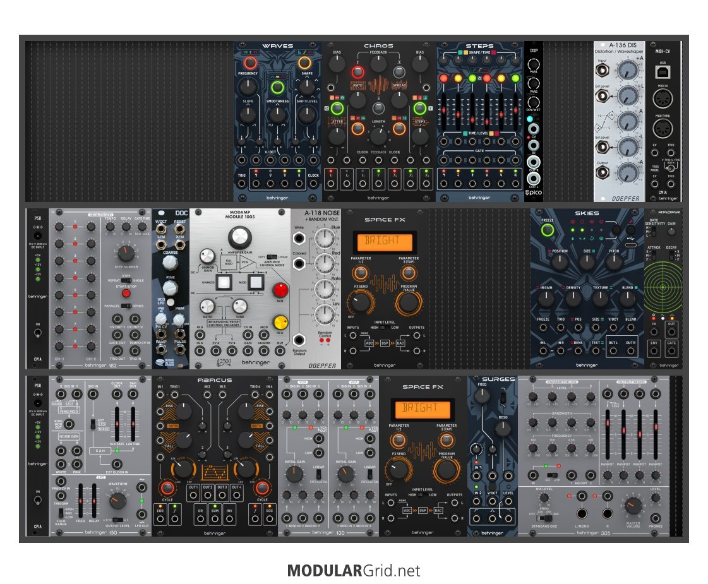Image resolution: width=708 pixels, height=584 pixels.
Task: Click the FEEDBACK knob on Chaos module
Action: [378, 64]
